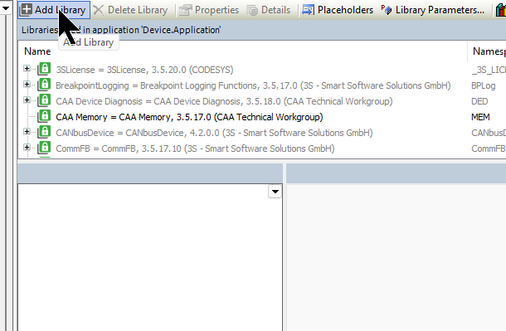Click the Library Parameters icon

tap(386, 10)
